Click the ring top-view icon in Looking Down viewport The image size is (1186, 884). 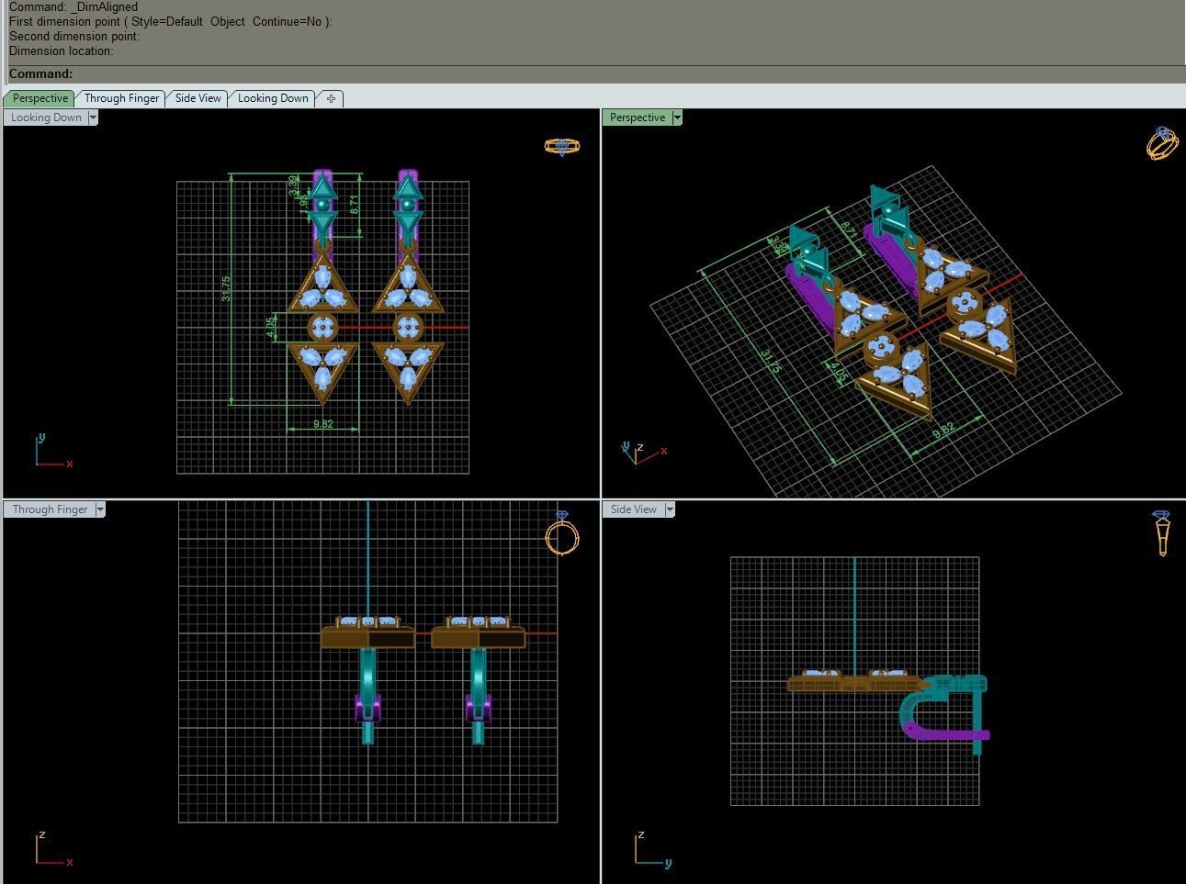point(561,146)
